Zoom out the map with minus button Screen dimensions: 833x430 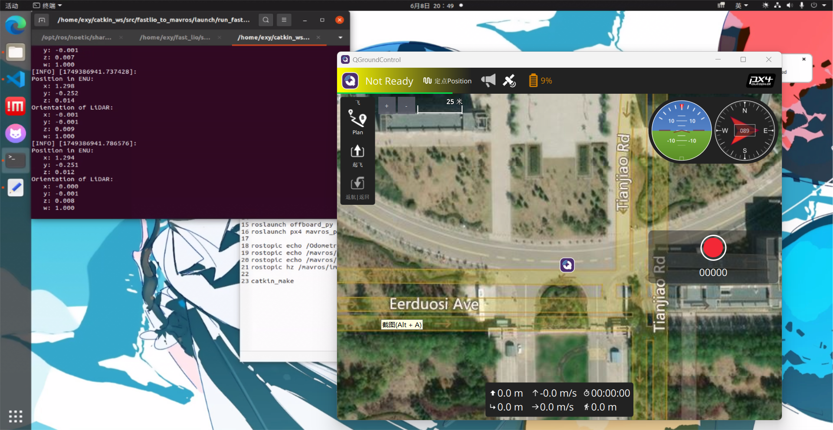click(406, 106)
